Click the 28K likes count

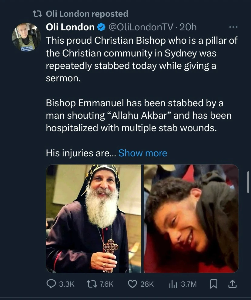tap(147, 284)
